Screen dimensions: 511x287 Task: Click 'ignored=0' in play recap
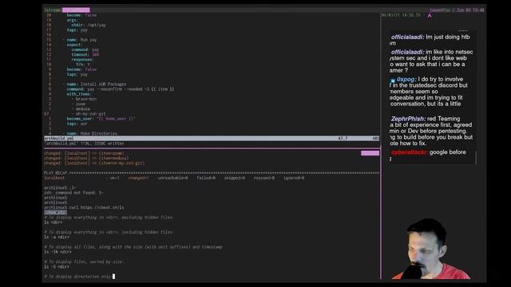coord(294,178)
